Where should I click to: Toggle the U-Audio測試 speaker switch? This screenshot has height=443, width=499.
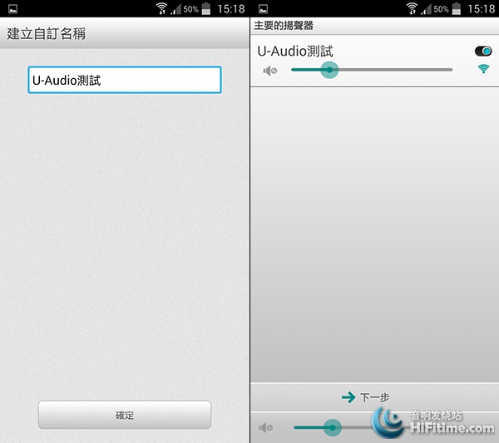point(483,51)
